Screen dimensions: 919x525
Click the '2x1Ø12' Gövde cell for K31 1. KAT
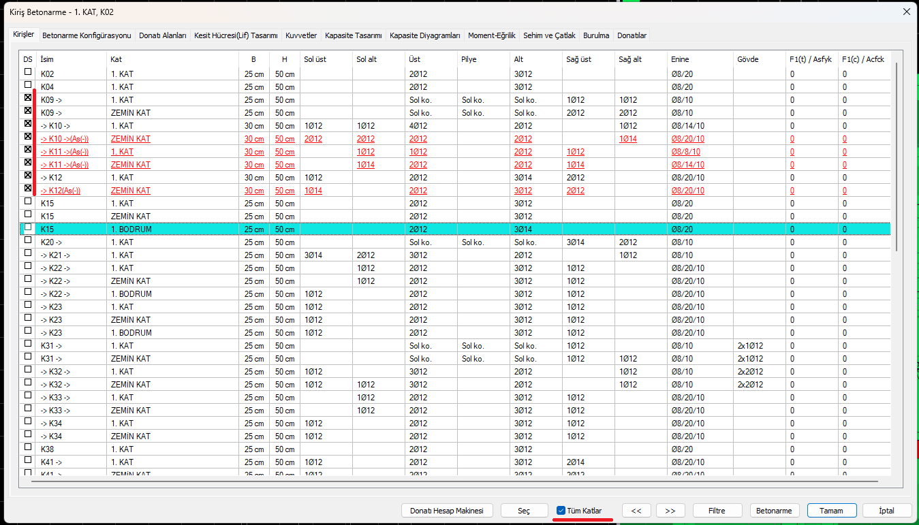750,346
